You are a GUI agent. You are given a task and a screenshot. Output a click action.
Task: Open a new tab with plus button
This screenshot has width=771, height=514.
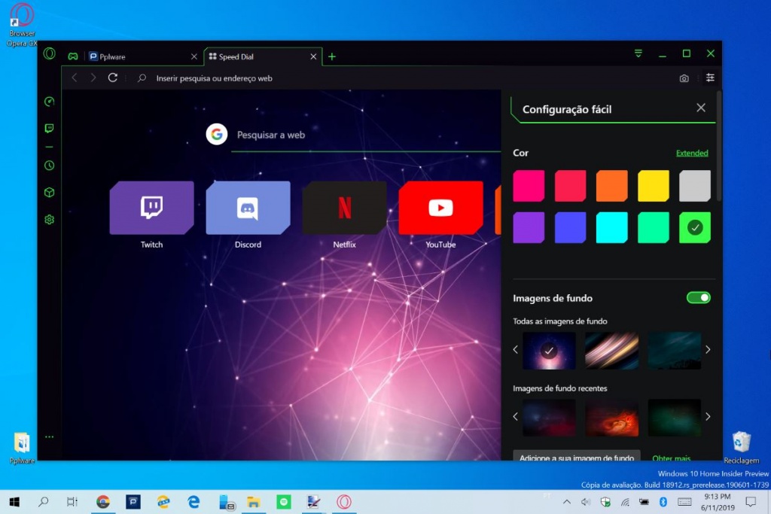pos(332,56)
